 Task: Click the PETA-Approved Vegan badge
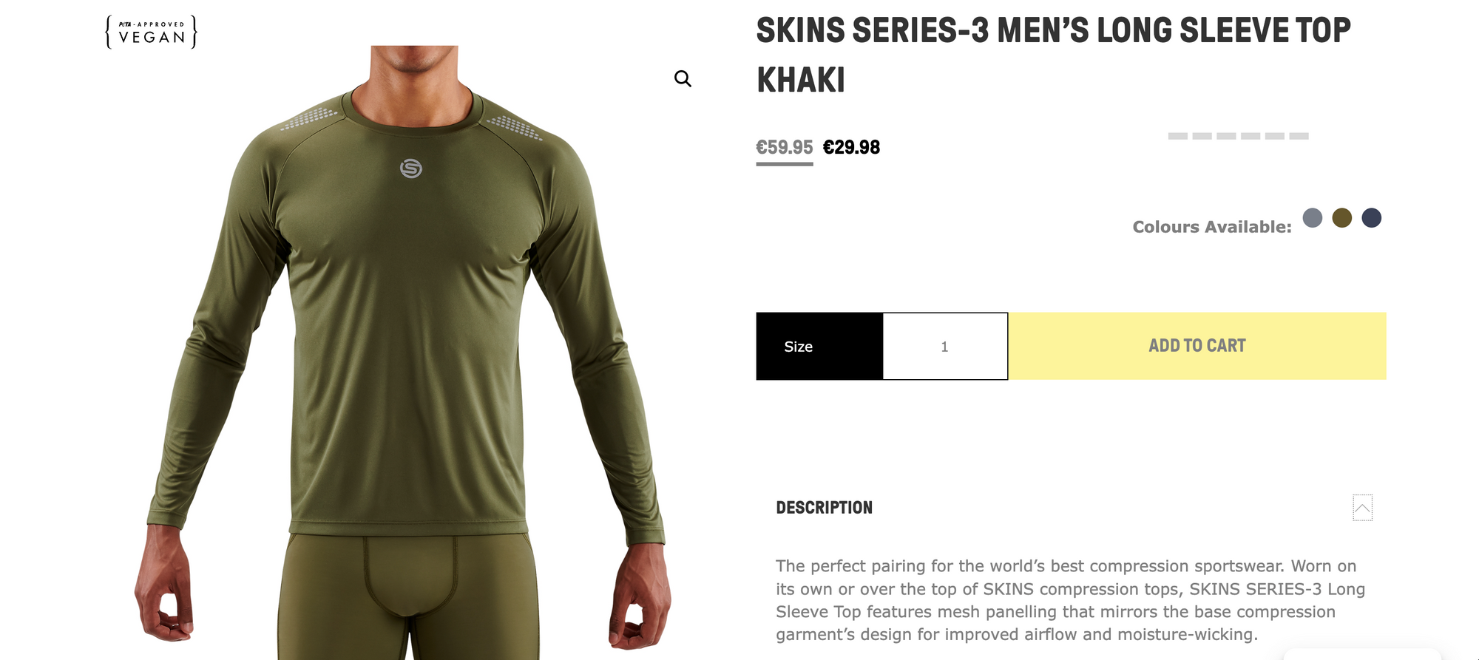point(152,32)
